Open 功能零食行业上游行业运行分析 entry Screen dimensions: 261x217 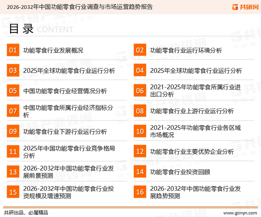192,111
